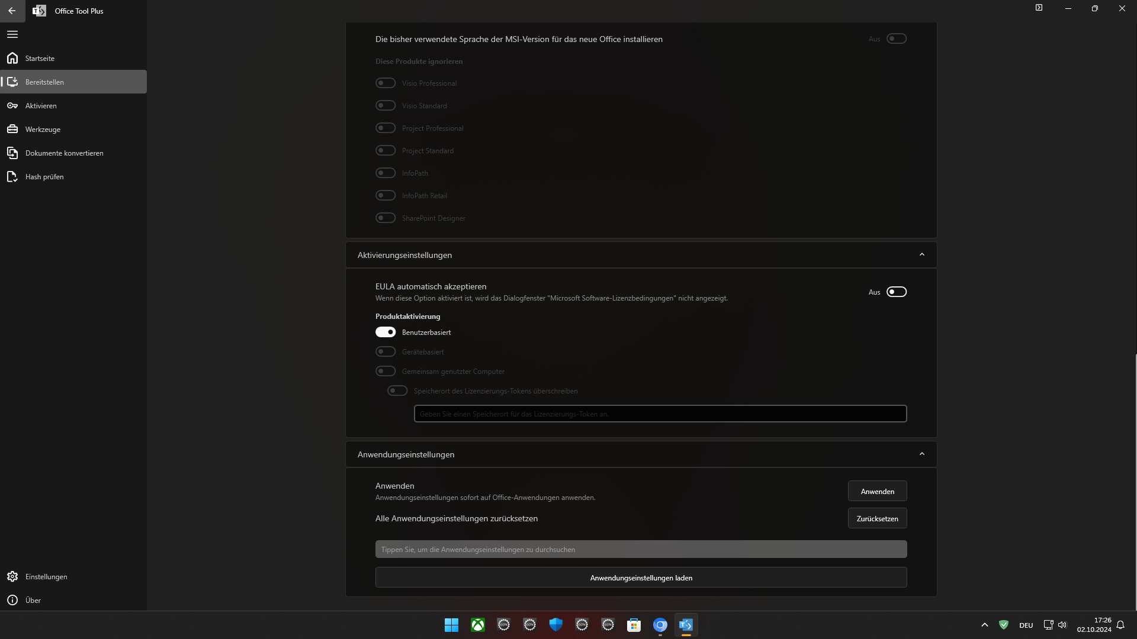The image size is (1137, 639).
Task: Click the back arrow in title bar
Action: 12,11
